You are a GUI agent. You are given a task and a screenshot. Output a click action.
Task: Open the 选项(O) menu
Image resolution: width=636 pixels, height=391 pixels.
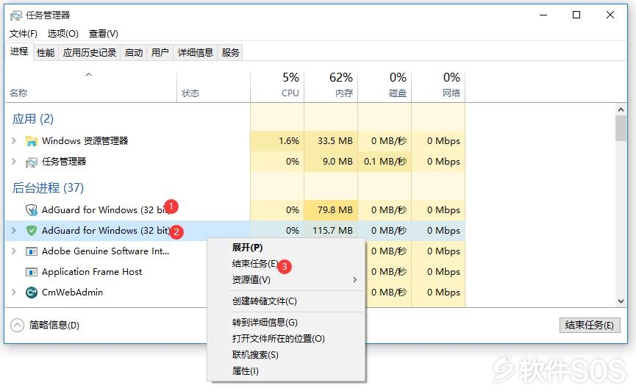63,34
